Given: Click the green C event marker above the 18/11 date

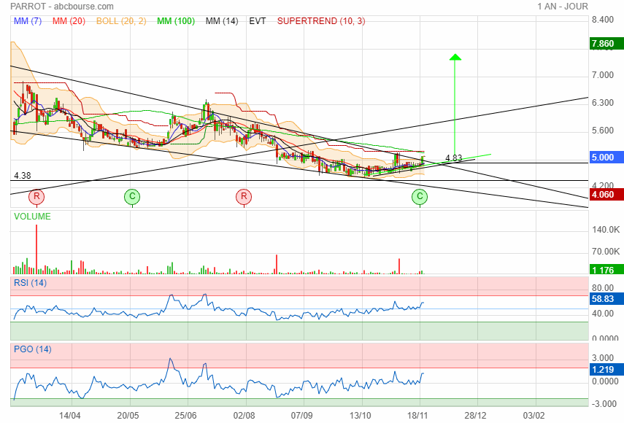Looking at the screenshot, I should 420,196.
